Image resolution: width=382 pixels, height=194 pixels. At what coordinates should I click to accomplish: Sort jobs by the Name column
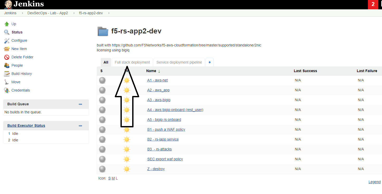(x=153, y=71)
